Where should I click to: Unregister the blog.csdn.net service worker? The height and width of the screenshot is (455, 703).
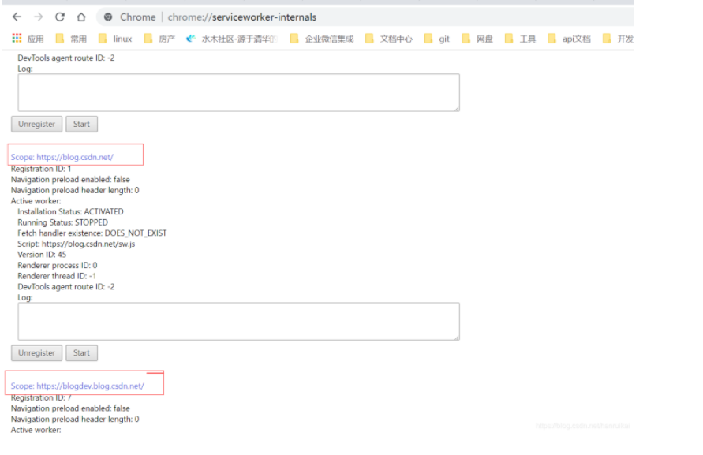pyautogui.click(x=37, y=353)
